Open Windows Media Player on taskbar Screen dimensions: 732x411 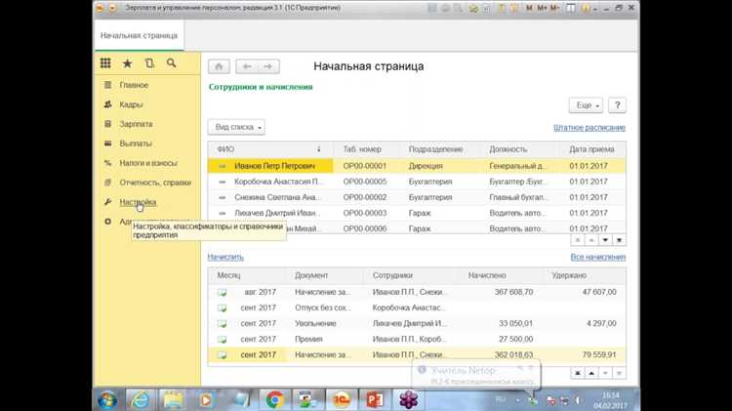click(206, 400)
